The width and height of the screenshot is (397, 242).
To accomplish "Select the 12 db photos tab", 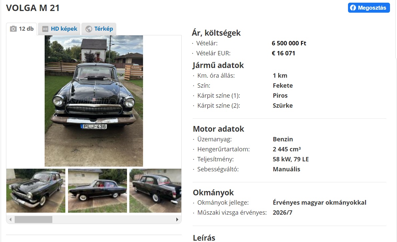I will [22, 29].
